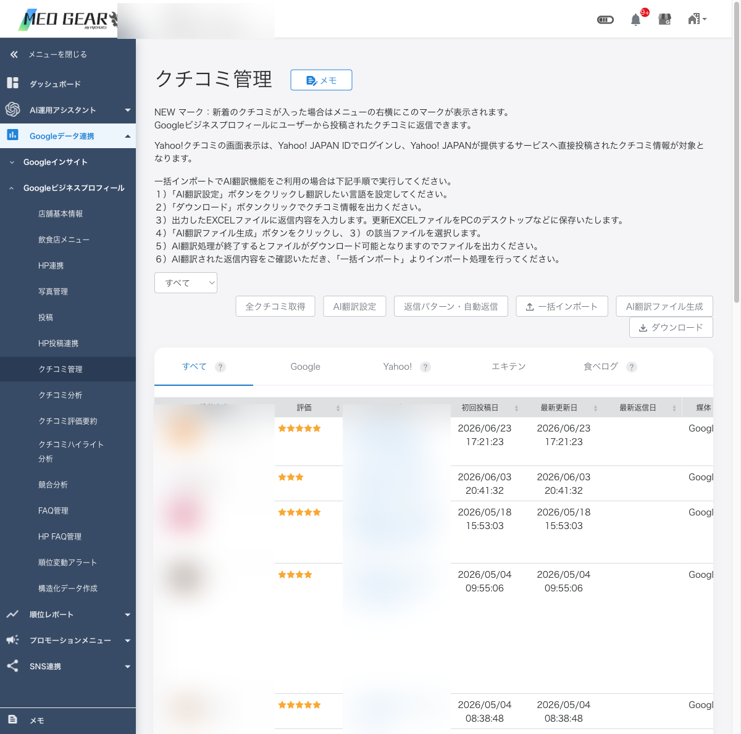The width and height of the screenshot is (741, 734).
Task: Switch to the 食べログ tab
Action: pos(601,367)
